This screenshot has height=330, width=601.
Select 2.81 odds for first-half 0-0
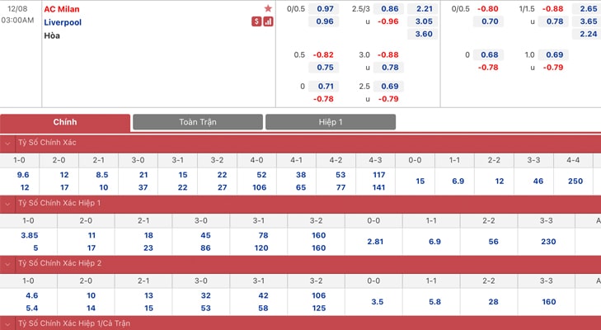pyautogui.click(x=375, y=242)
